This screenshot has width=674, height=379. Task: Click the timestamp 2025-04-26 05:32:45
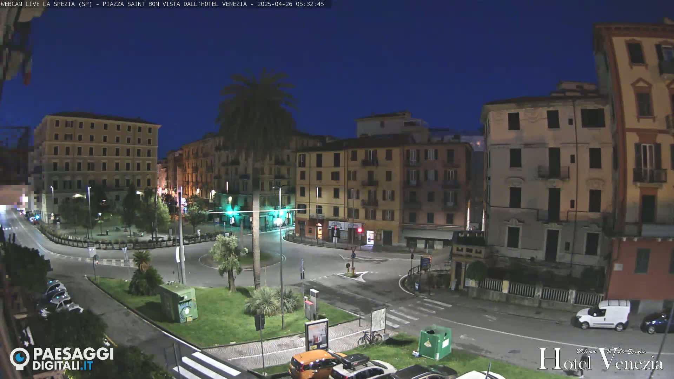coord(290,4)
